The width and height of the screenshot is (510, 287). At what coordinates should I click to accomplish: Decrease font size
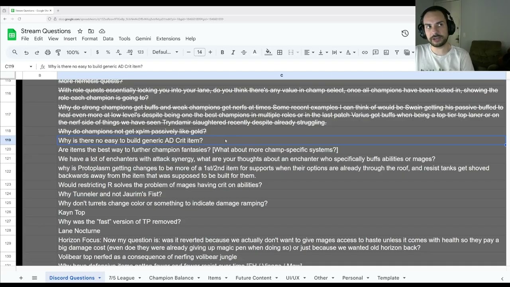pyautogui.click(x=188, y=52)
